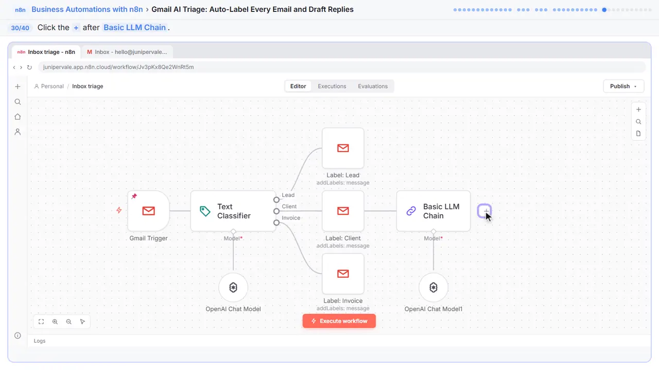Select the Label: Invoice Gmail node

343,274
